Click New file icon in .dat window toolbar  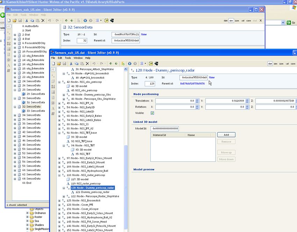53,64
